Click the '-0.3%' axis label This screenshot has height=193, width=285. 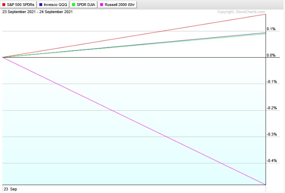coord(272,134)
